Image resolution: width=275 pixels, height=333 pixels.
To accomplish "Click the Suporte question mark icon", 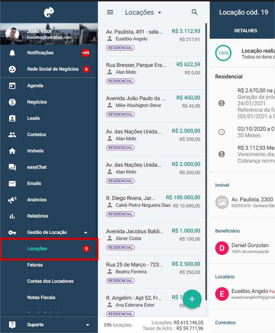I will [12, 325].
